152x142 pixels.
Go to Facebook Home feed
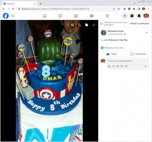tap(44, 16)
